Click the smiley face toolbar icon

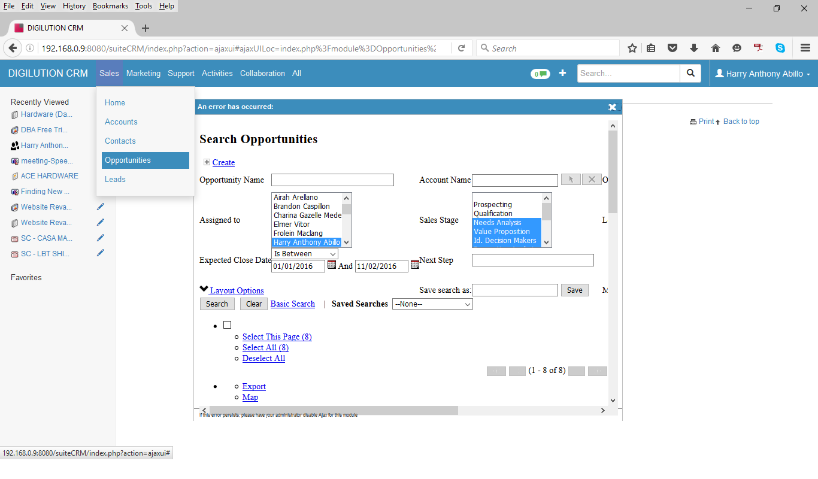tap(737, 48)
